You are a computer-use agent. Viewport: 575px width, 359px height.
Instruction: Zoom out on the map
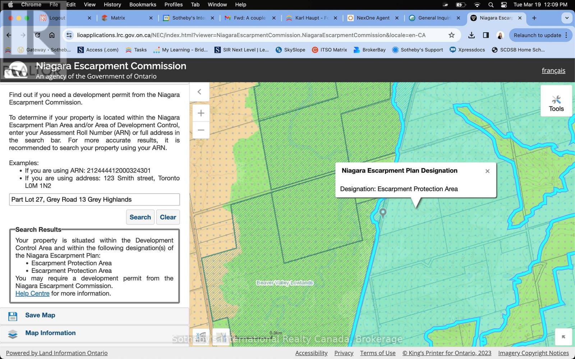coord(201,130)
